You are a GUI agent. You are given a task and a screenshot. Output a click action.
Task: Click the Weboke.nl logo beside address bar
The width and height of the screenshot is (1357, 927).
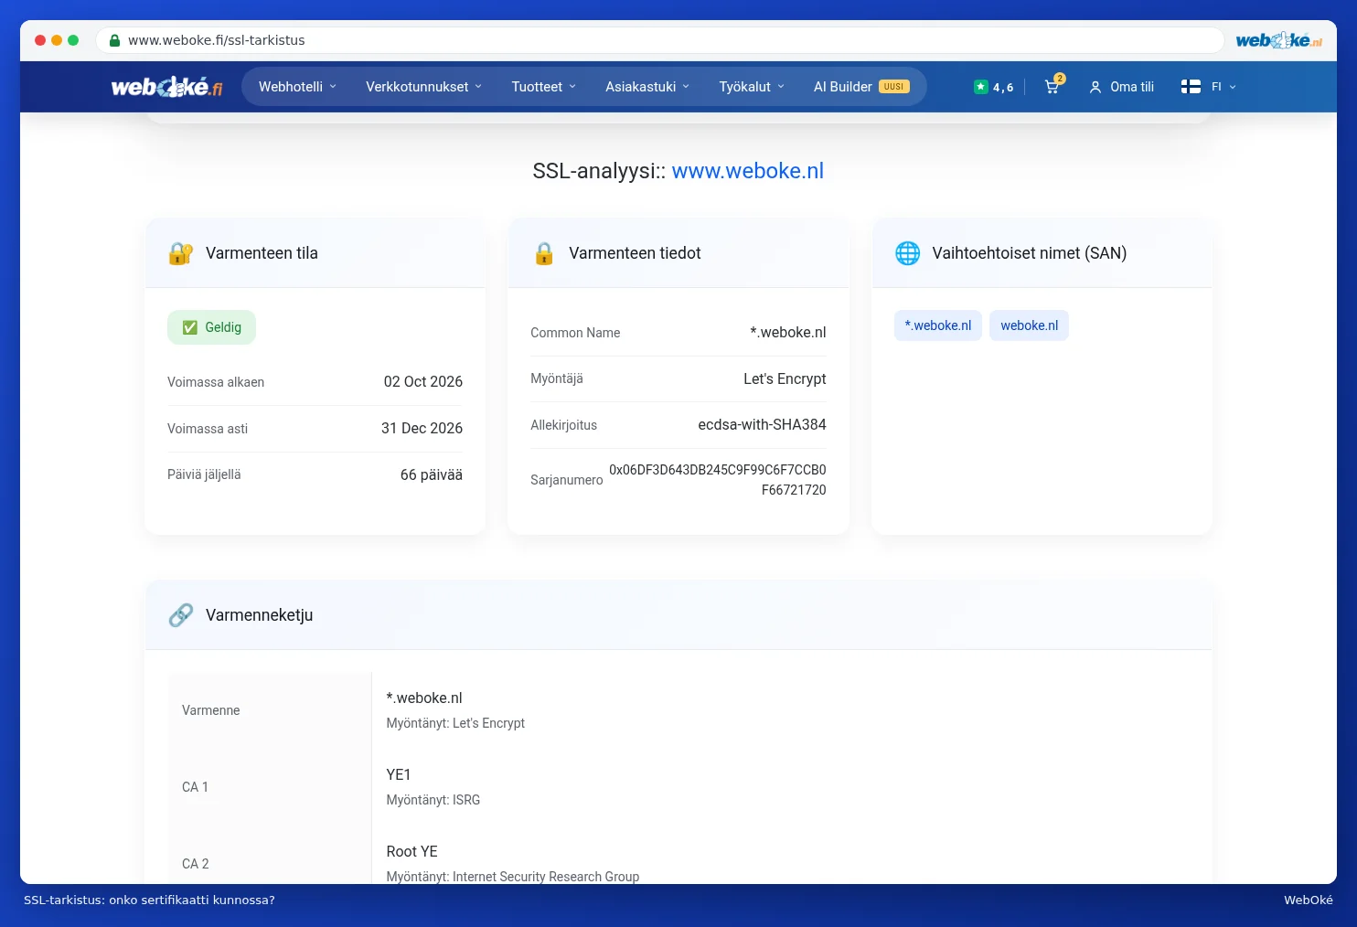click(1278, 40)
